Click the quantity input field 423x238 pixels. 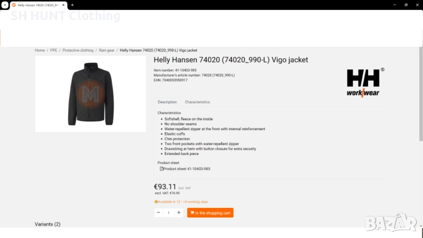pyautogui.click(x=169, y=213)
